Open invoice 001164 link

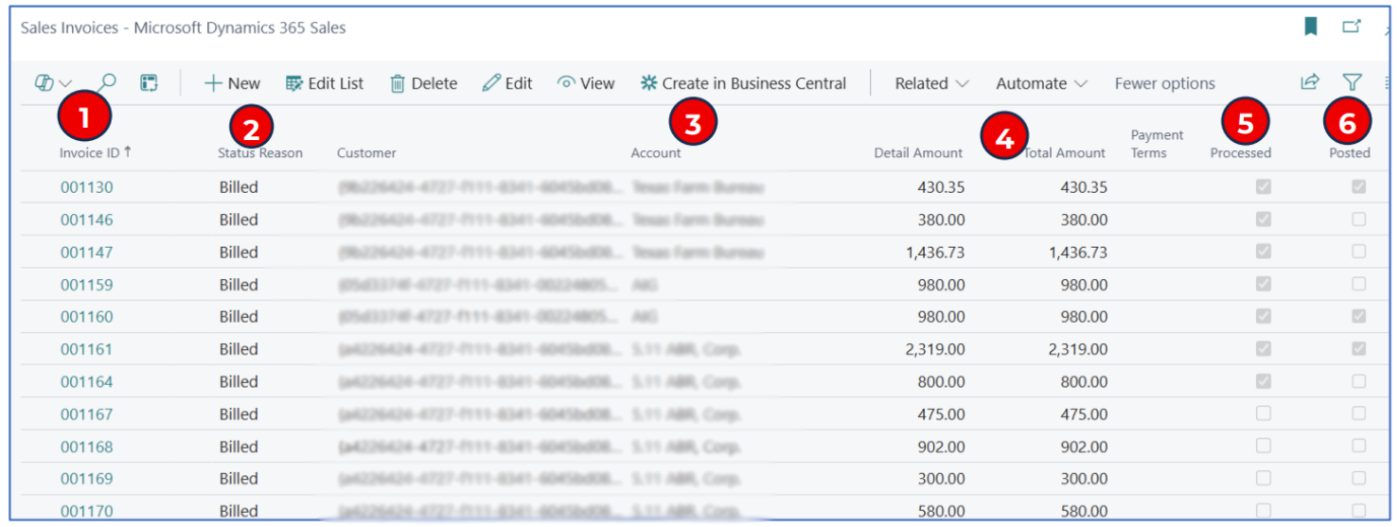86,381
